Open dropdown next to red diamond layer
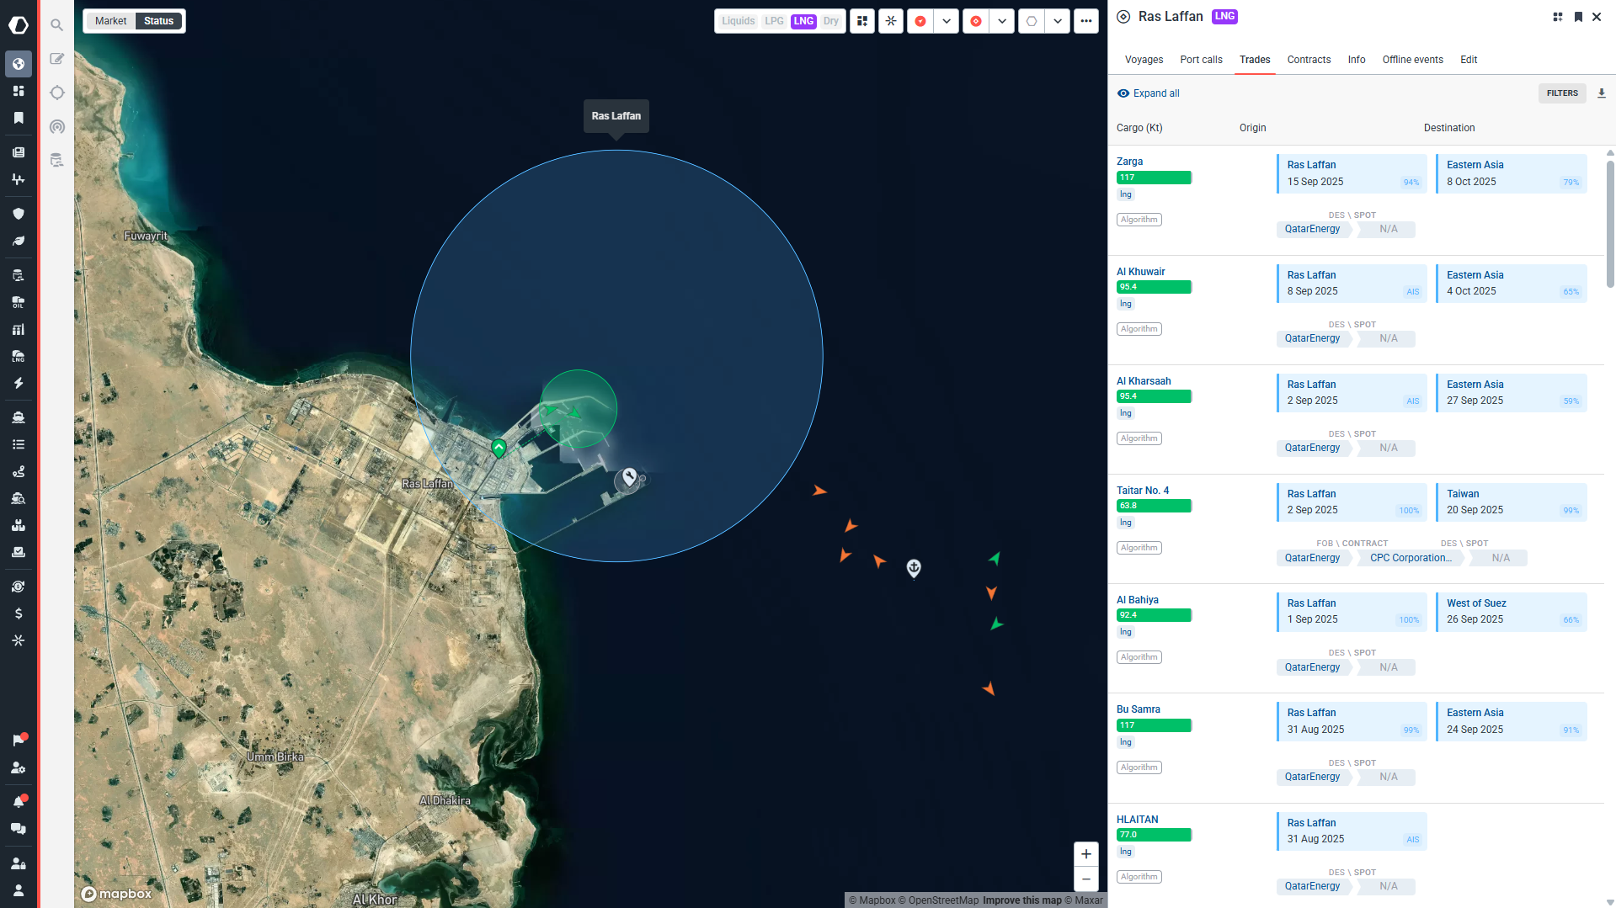 pyautogui.click(x=1002, y=21)
